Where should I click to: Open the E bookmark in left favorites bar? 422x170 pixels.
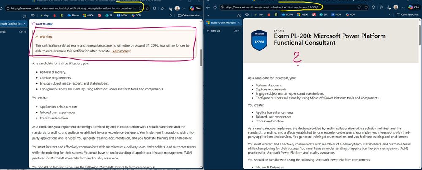click(62, 15)
